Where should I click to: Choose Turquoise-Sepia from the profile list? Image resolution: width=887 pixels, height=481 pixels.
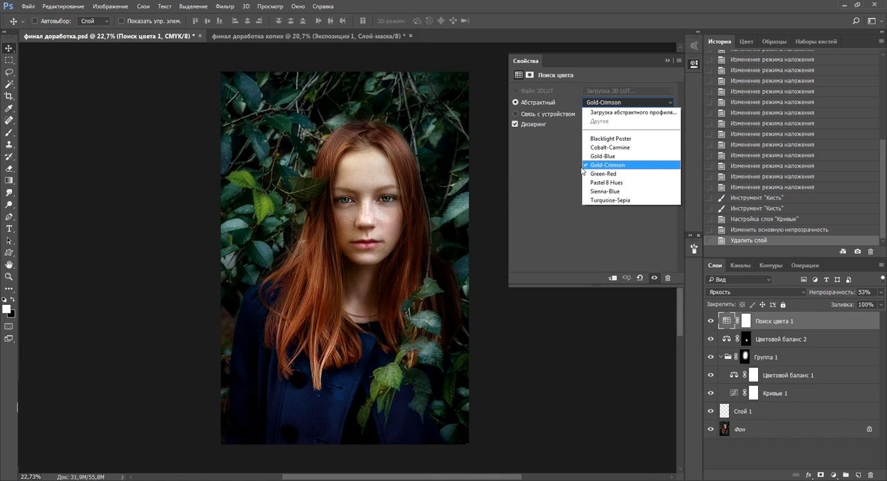pyautogui.click(x=631, y=200)
